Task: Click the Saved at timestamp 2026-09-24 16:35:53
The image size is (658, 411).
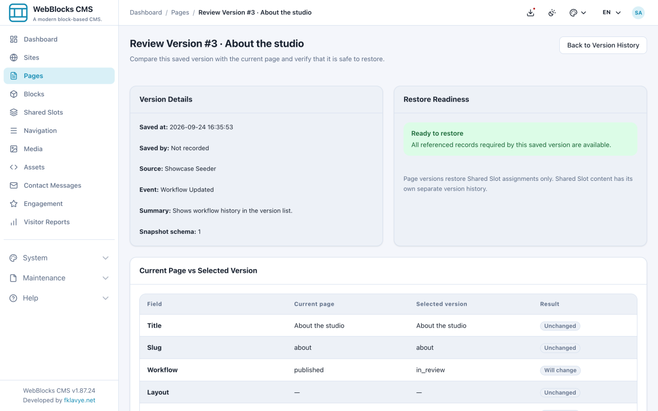Action: pos(202,127)
